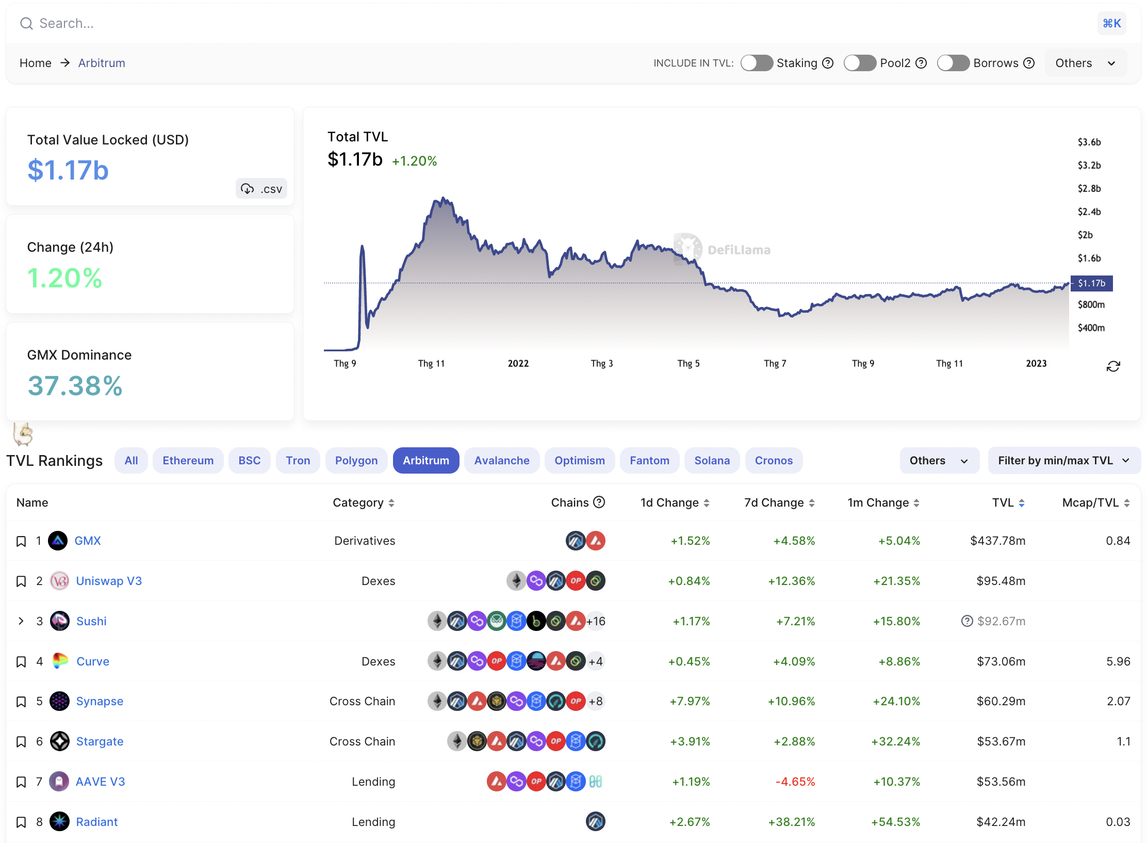Image resolution: width=1147 pixels, height=843 pixels.
Task: Open the Others dropdown in TVL settings
Action: tap(1086, 63)
